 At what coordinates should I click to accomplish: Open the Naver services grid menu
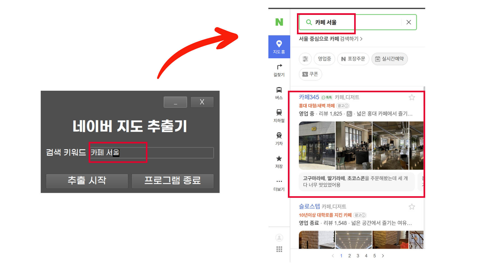point(279,249)
